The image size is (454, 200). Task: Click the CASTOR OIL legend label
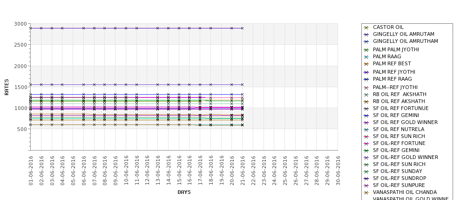click(388, 27)
